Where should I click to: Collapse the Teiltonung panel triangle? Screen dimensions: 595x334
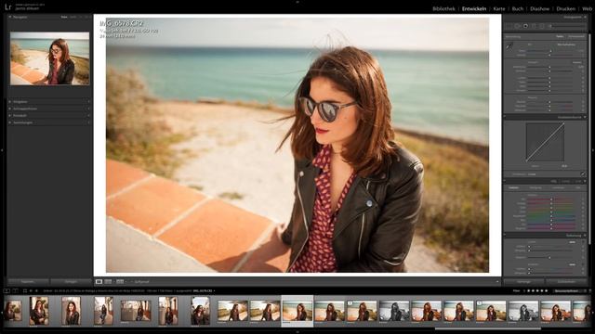coord(585,235)
